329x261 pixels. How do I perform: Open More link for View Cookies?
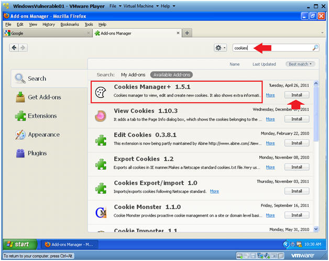(270, 119)
